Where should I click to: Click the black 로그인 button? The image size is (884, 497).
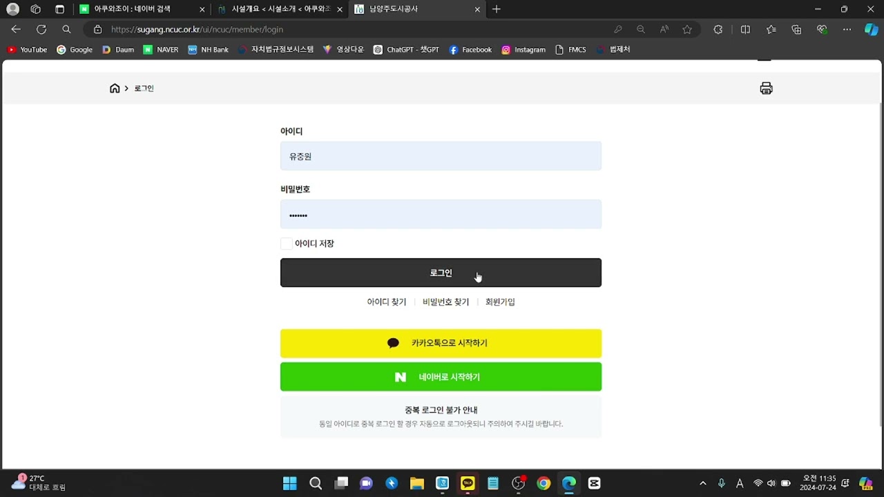click(x=441, y=273)
